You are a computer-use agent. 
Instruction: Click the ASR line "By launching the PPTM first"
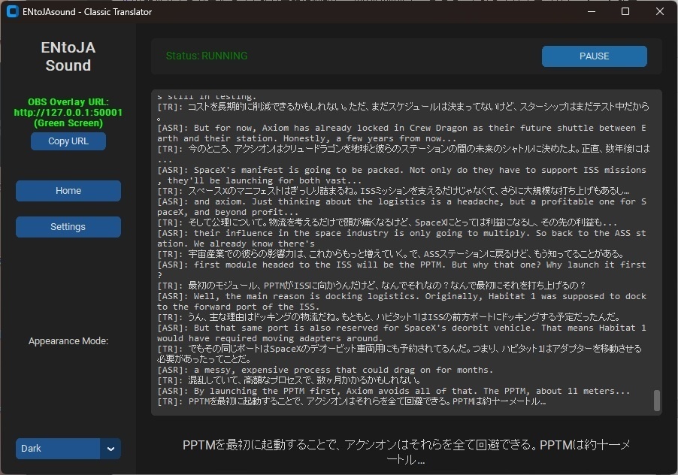tap(393, 391)
